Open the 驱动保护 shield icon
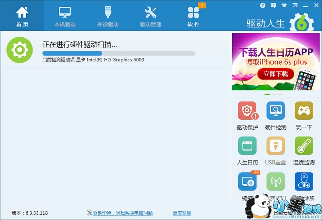 tap(247, 111)
